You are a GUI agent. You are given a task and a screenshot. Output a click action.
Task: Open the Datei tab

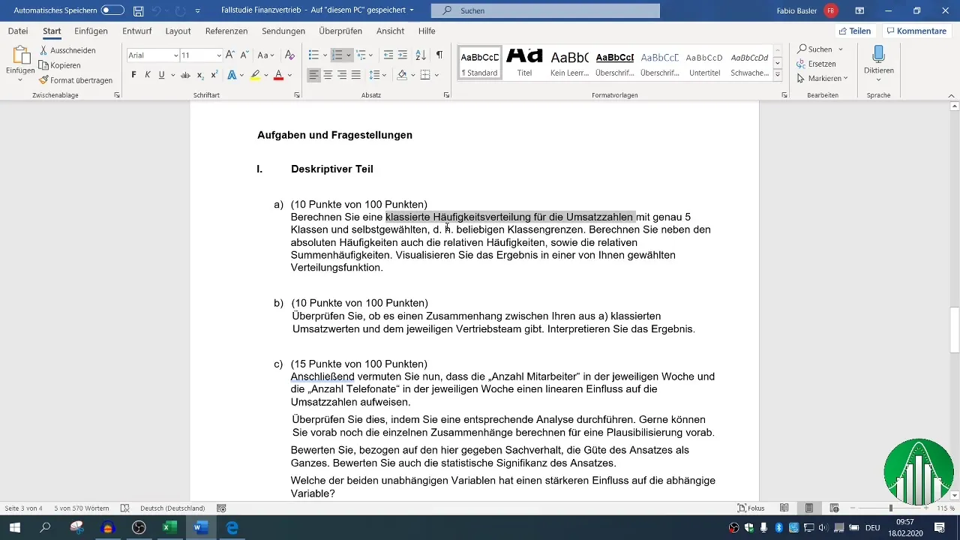pos(18,31)
